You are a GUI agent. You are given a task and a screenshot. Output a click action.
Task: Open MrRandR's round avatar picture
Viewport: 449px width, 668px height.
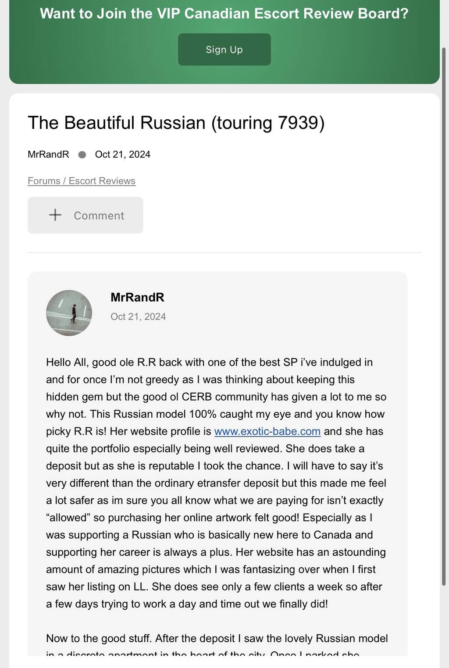69,313
